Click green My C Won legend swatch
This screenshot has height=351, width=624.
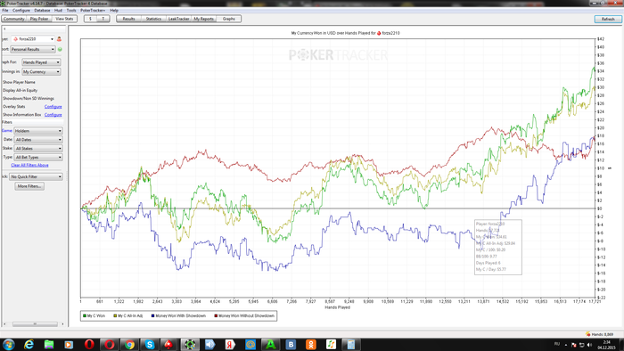coord(85,315)
